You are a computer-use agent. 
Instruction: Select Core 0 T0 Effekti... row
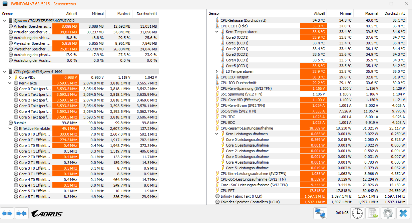[x=80, y=134]
